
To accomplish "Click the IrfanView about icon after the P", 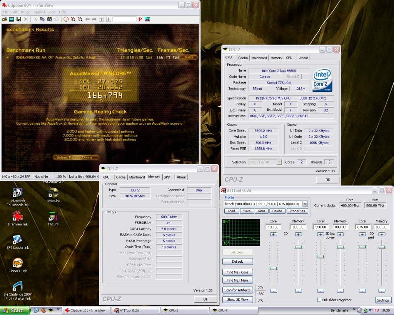I will (147, 19).
